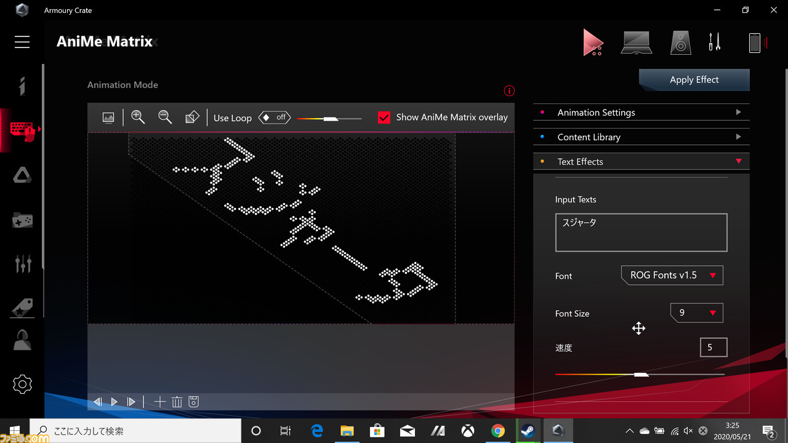Zoom out with magnifier minus
Image resolution: width=788 pixels, height=443 pixels.
click(x=165, y=117)
